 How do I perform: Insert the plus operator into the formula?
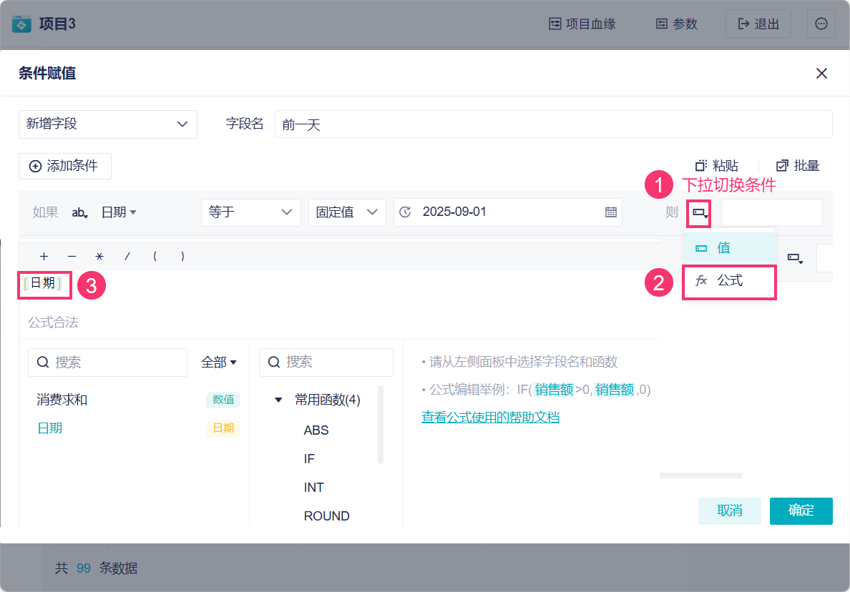[44, 256]
